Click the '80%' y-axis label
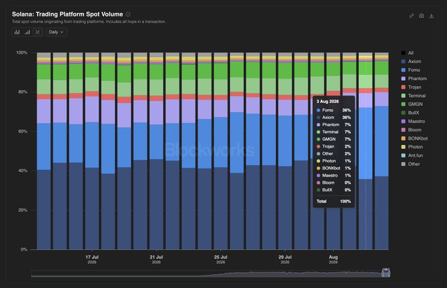This screenshot has height=288, width=447. (x=23, y=92)
